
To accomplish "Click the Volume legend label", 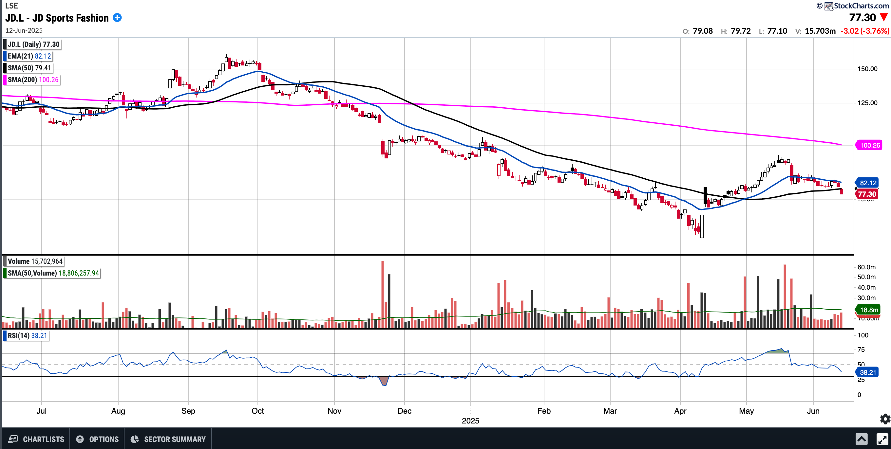I will [35, 261].
